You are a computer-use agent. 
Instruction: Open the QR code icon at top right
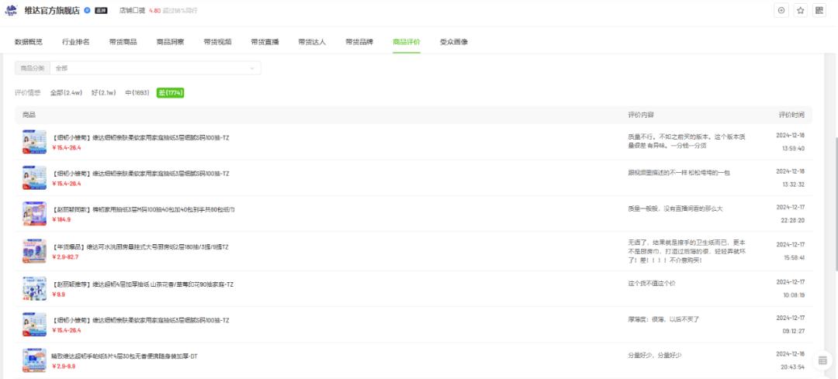click(x=819, y=10)
